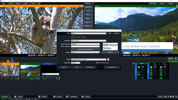Select stream tab 1

point(73,37)
